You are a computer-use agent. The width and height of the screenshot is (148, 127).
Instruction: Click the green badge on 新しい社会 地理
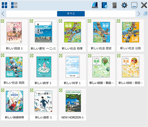click(x=60, y=21)
